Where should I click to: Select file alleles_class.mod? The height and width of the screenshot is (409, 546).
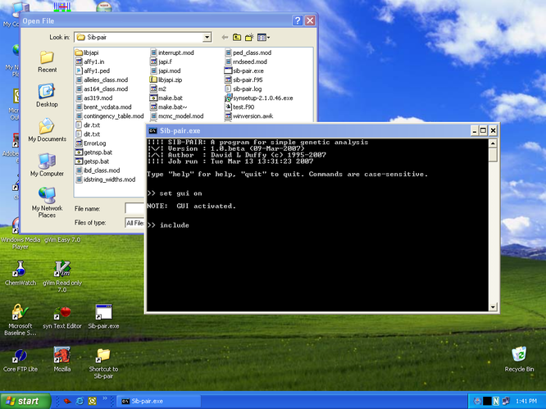102,80
